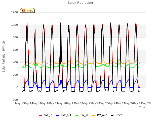161x120 pixels.
Task: Toggle the LW_out legend entry
Action: point(99,115)
